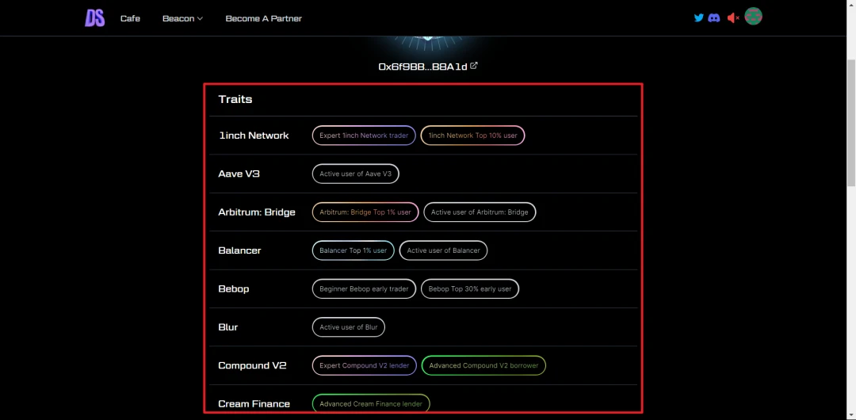Click Bebop Top 30% early user badge
Screen dimensions: 856x420
pyautogui.click(x=470, y=289)
